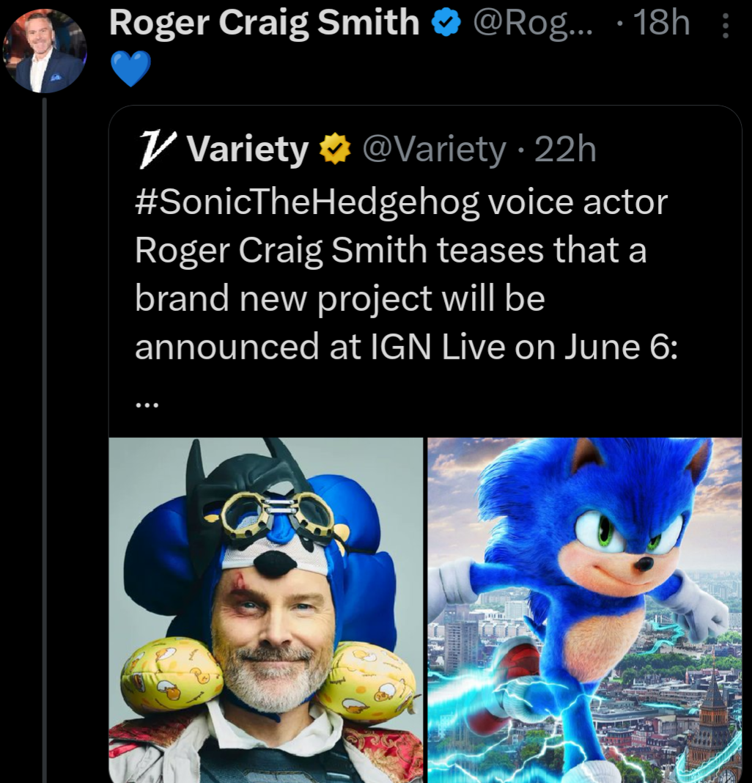Open the three-dot more options menu
Viewport: 752px width, 783px height.
726,27
